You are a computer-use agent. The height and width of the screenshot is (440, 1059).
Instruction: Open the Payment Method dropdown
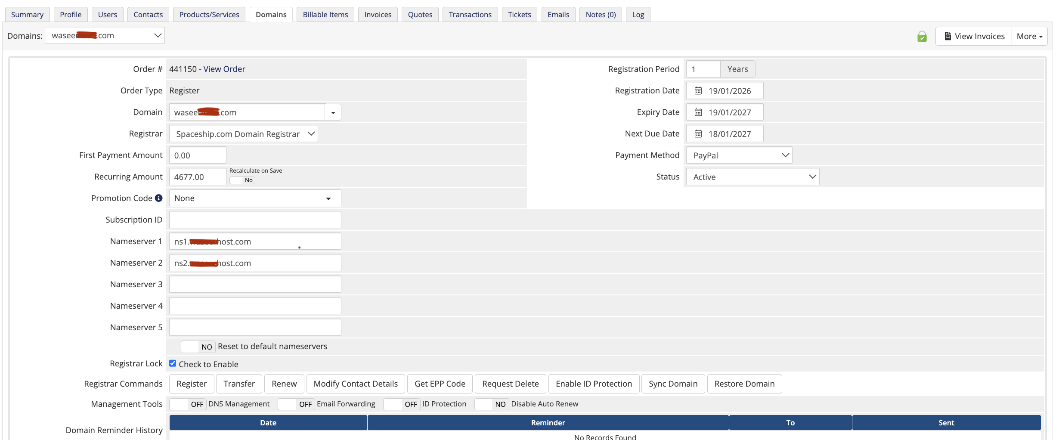(x=739, y=155)
